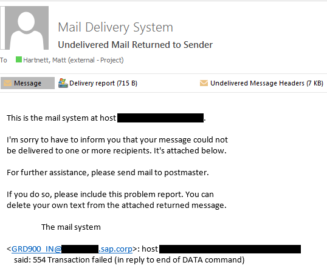Click the 554 Transaction failed error line
This screenshot has width=327, height=271.
click(129, 259)
